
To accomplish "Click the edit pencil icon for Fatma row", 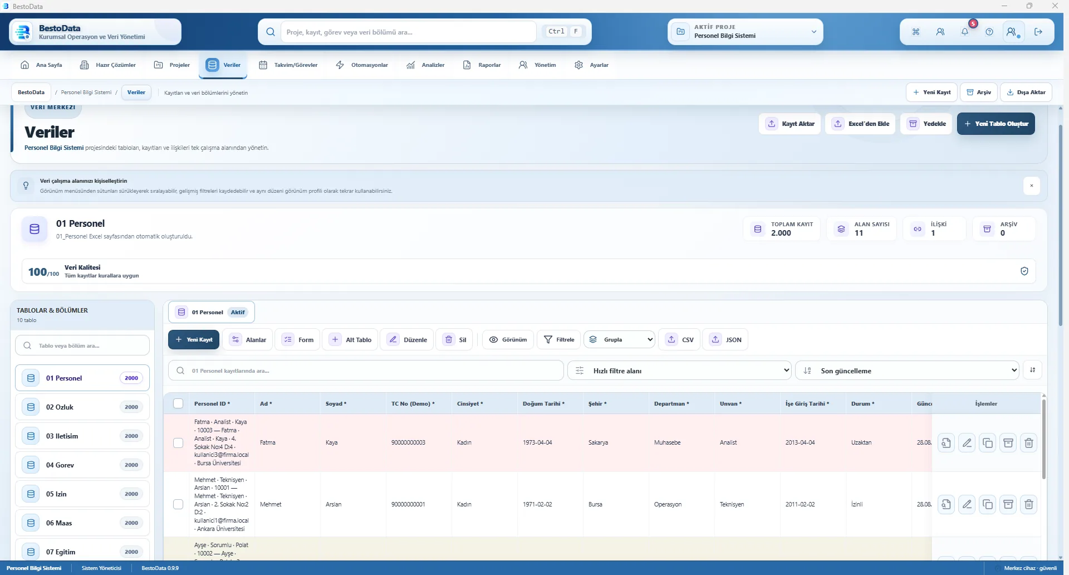I will (967, 443).
